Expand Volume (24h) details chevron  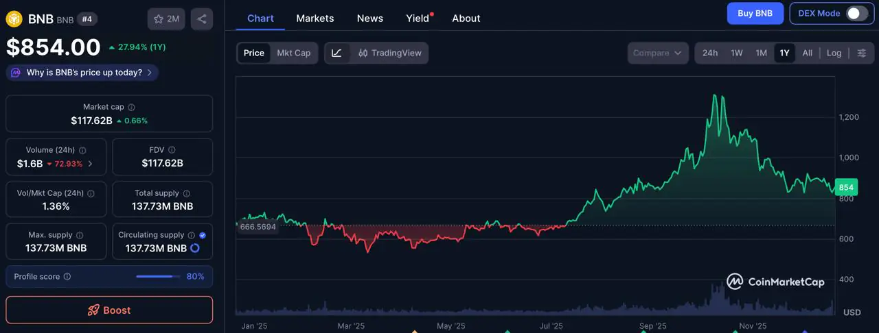click(91, 164)
